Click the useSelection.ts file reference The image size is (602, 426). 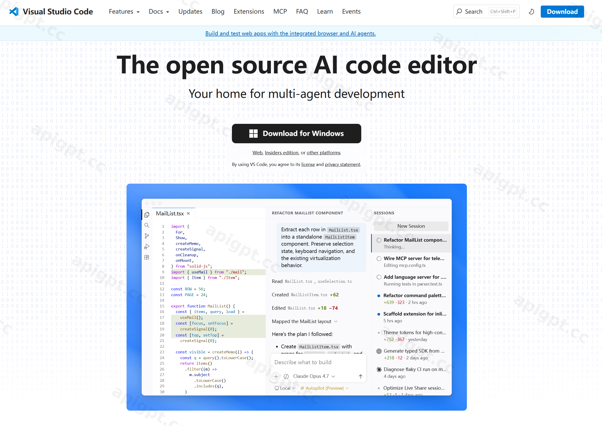tap(335, 281)
